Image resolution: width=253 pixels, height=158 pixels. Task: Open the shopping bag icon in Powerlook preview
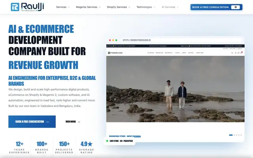pyautogui.click(x=242, y=53)
